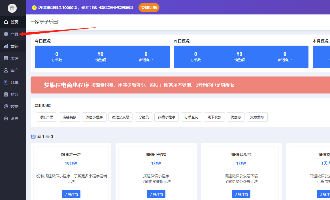Viewport: 330px width, 200px height.
Task: Click the 客户 person icon
Action: click(x=6, y=70)
